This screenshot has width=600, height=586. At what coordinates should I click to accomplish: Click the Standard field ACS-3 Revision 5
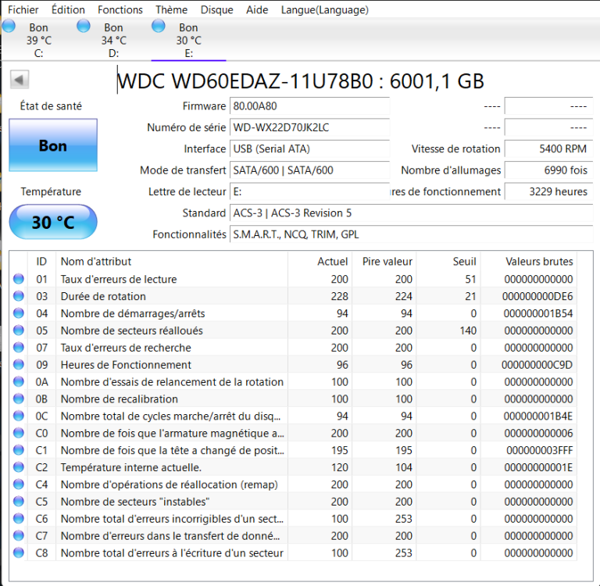coord(412,213)
